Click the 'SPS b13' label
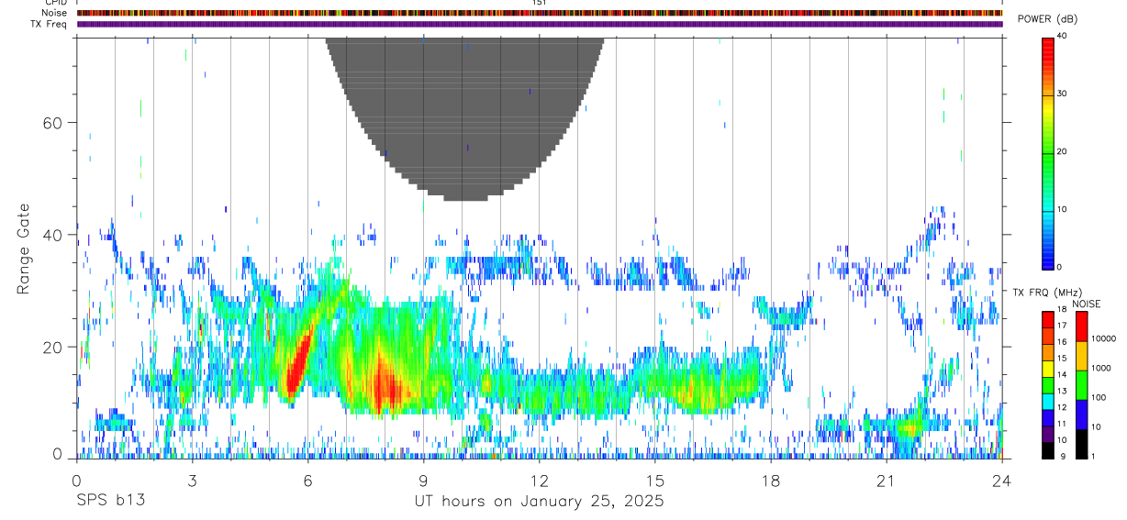Screen dimensions: 1127x520 pyautogui.click(x=110, y=501)
